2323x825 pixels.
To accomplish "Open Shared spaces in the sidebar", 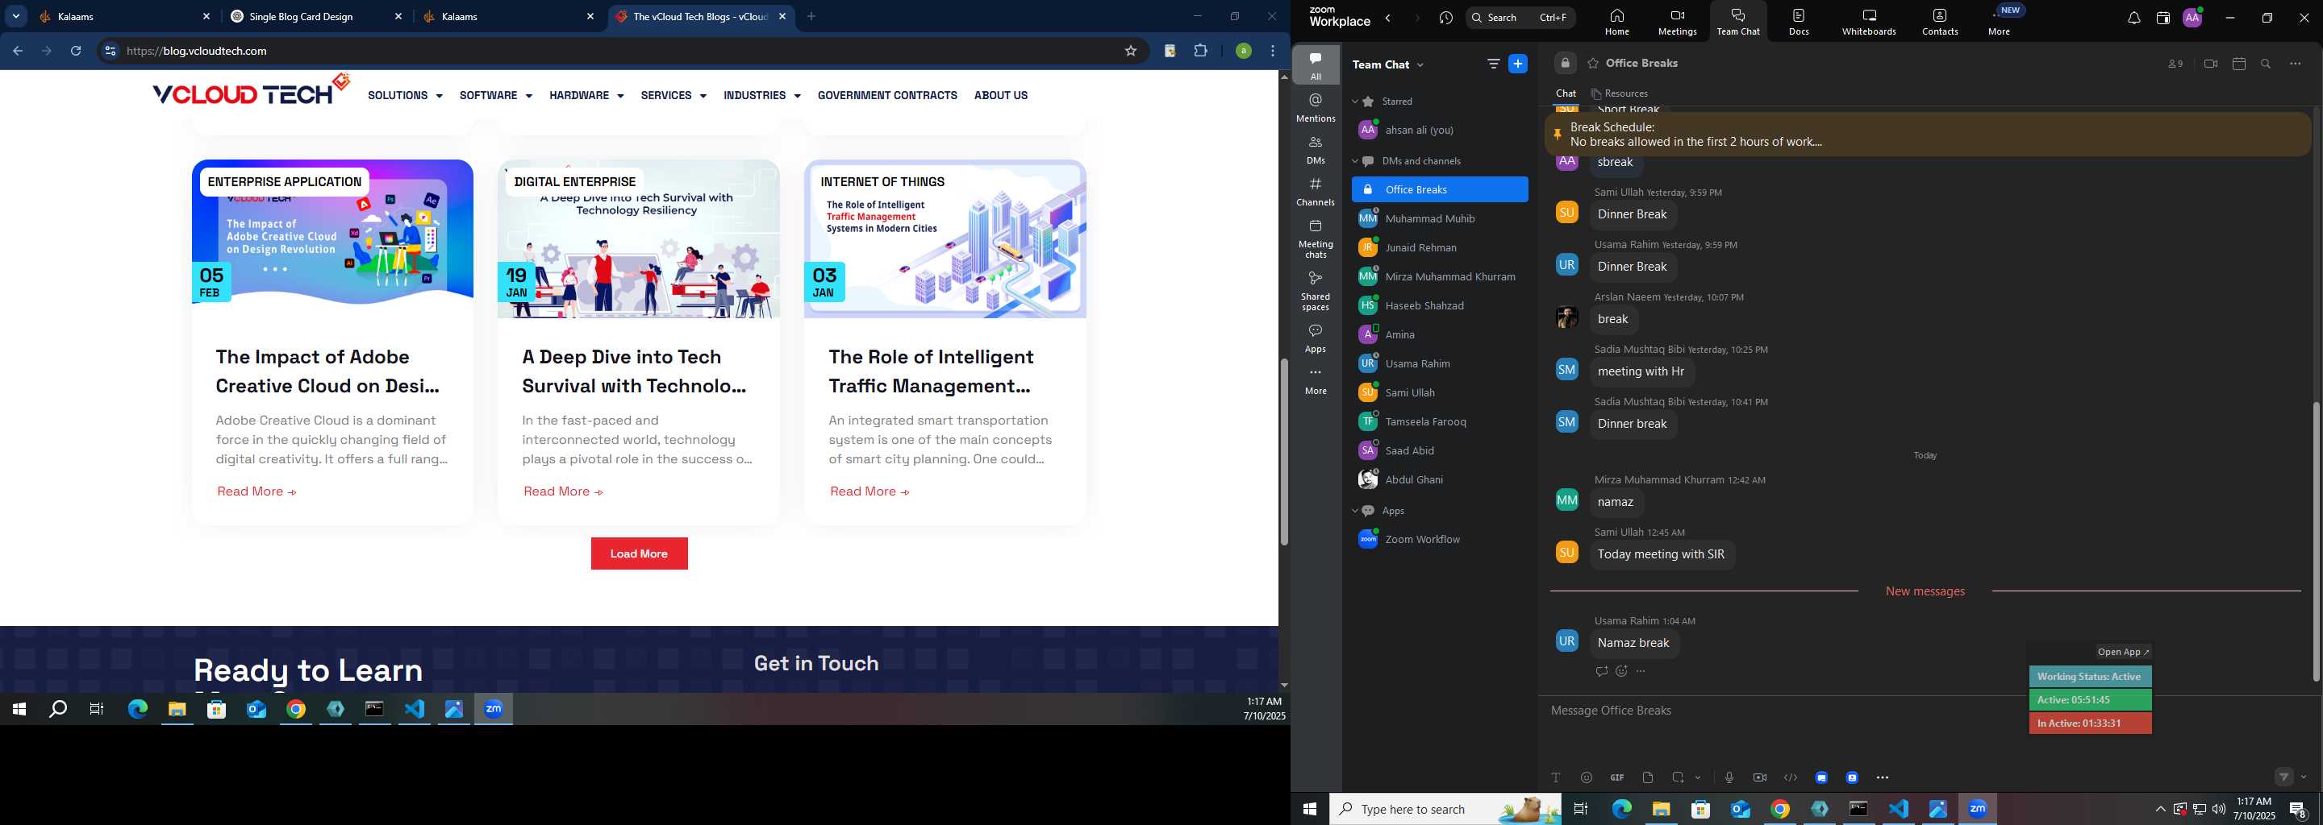I will tap(1316, 291).
